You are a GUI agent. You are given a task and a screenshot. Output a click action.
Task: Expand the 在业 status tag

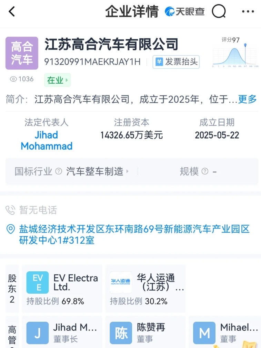[58, 80]
